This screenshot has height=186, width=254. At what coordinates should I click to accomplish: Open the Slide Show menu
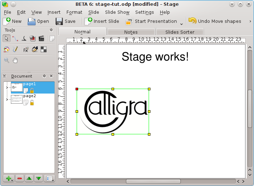(x=117, y=12)
